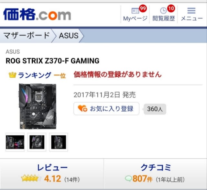Click the green speech bubble icon

click(128, 179)
